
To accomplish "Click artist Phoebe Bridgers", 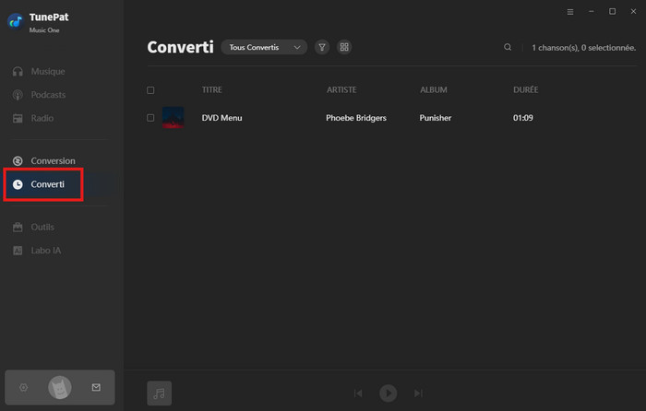I will [356, 118].
